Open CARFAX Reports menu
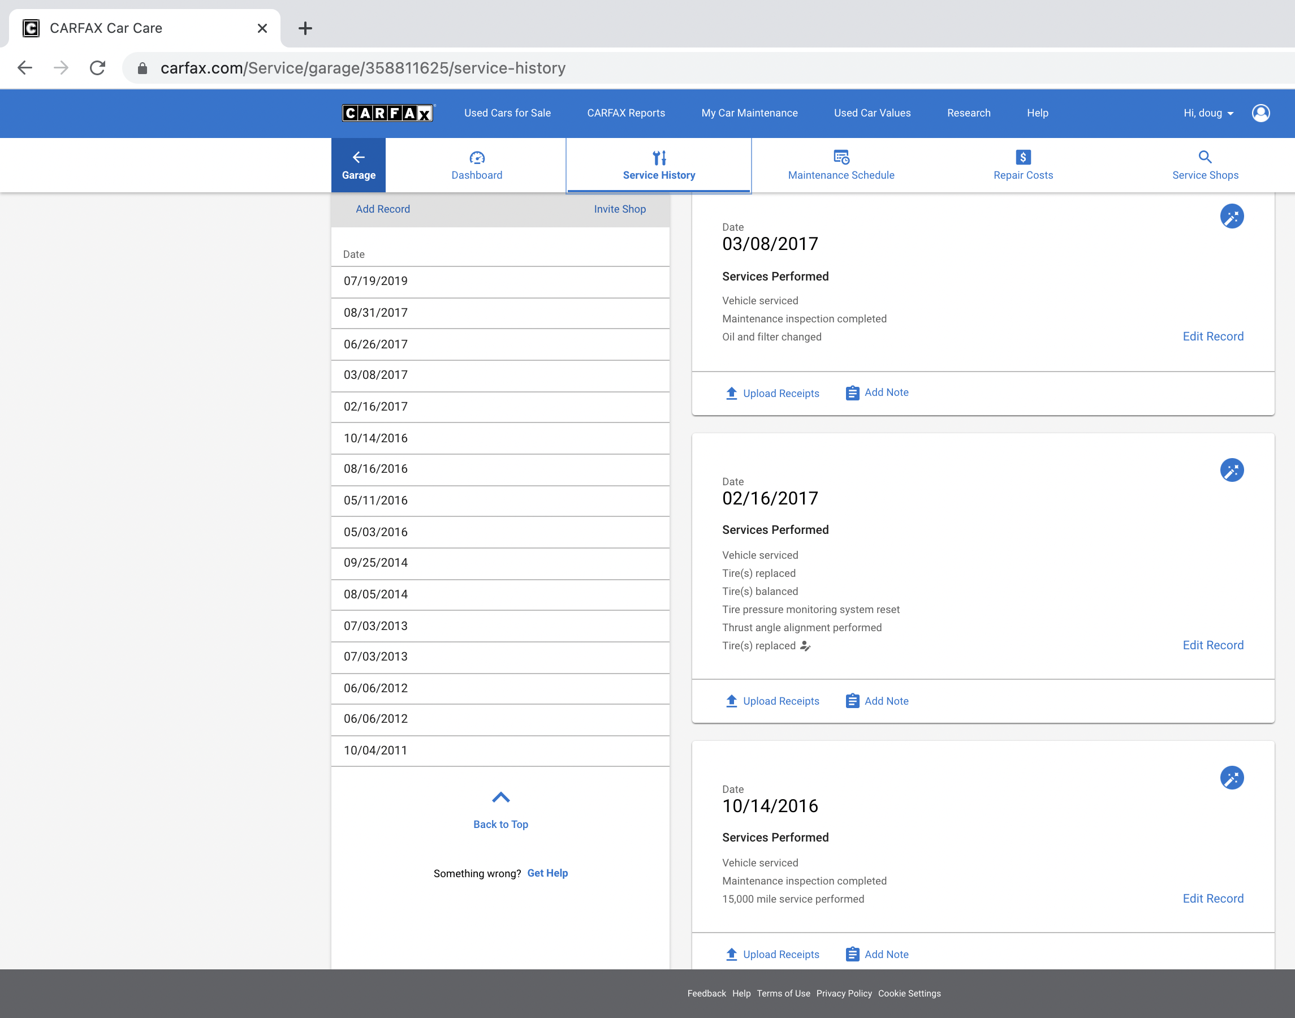The image size is (1295, 1018). pos(626,113)
